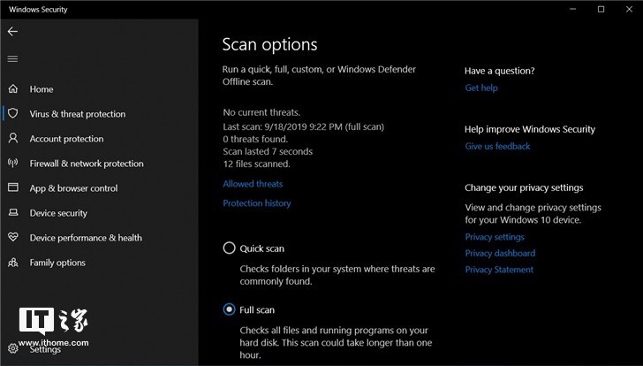Select the Quick scan radio button
The height and width of the screenshot is (366, 643).
(x=230, y=248)
